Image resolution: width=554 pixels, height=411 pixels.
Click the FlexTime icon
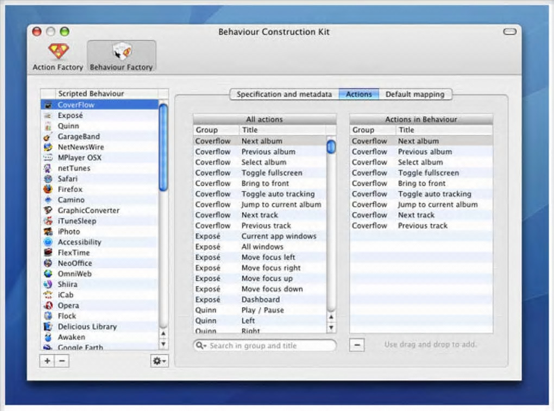48,252
